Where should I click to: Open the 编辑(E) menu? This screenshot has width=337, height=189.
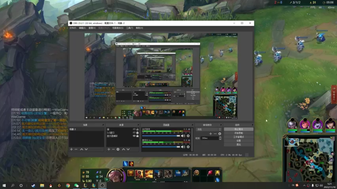tap(82, 28)
